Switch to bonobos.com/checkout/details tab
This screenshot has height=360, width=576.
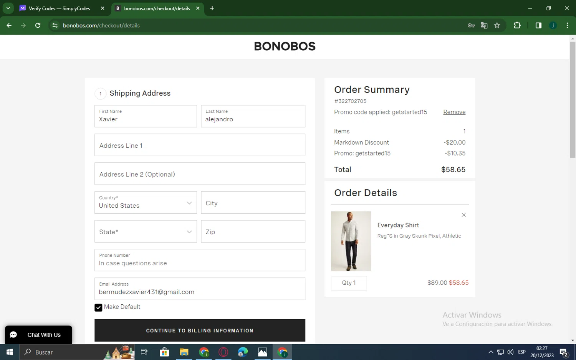coord(157,8)
